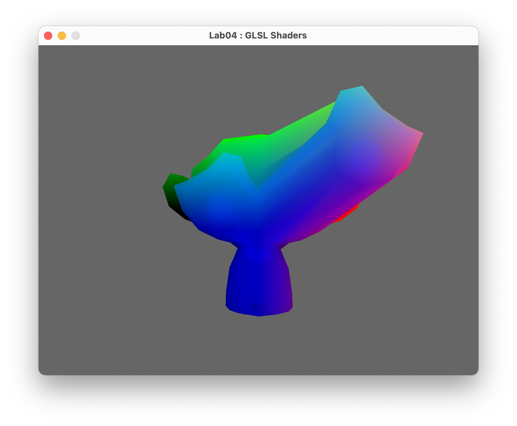Click the V-shaped notch between cyan peaks

tap(257, 184)
